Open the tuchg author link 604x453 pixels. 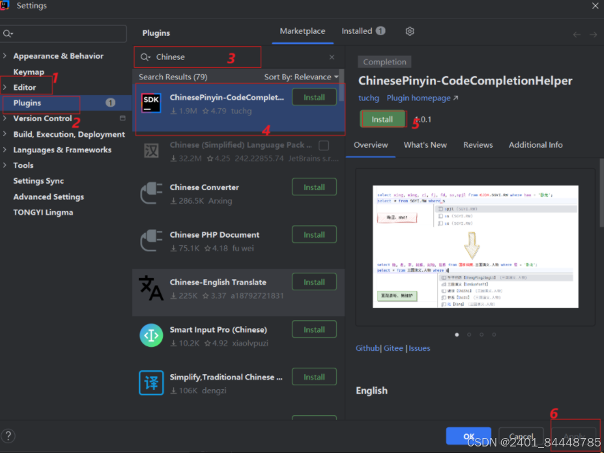369,98
